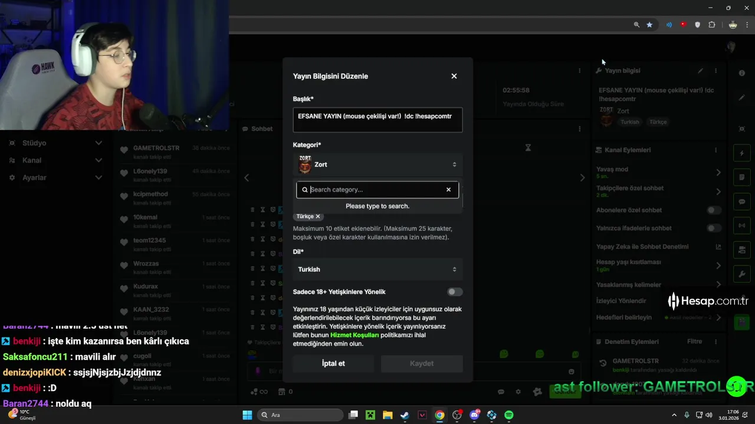Click the pencil icon in right sidebar
This screenshot has height=424, width=755.
(742, 98)
